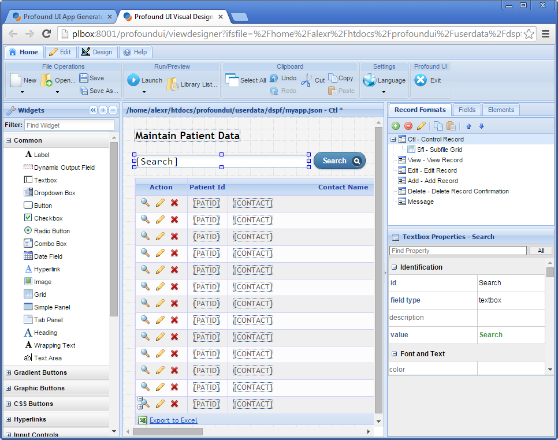Click the move record format up arrow
This screenshot has width=558, height=440.
(x=468, y=126)
